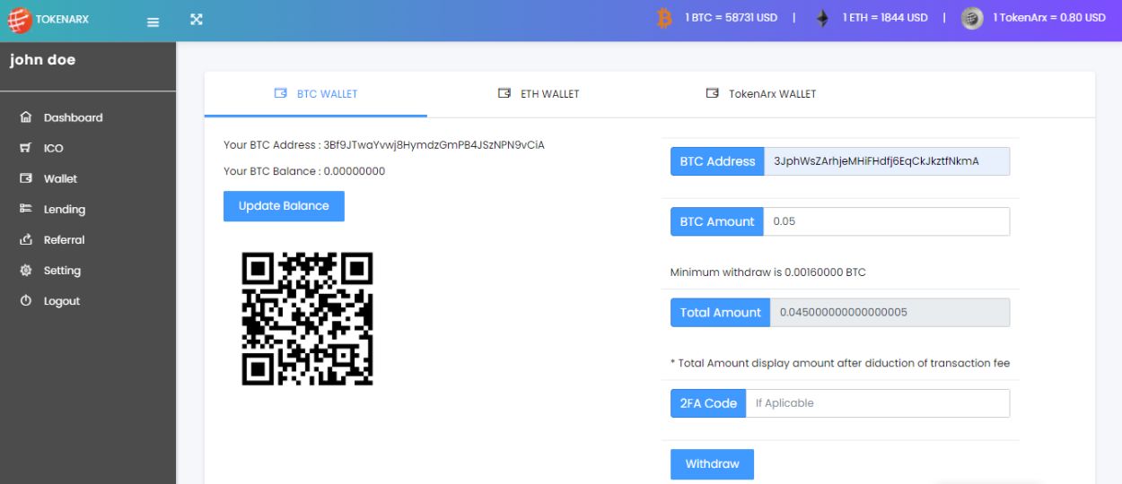Open the ICO menu item
This screenshot has width=1122, height=484.
coord(88,148)
